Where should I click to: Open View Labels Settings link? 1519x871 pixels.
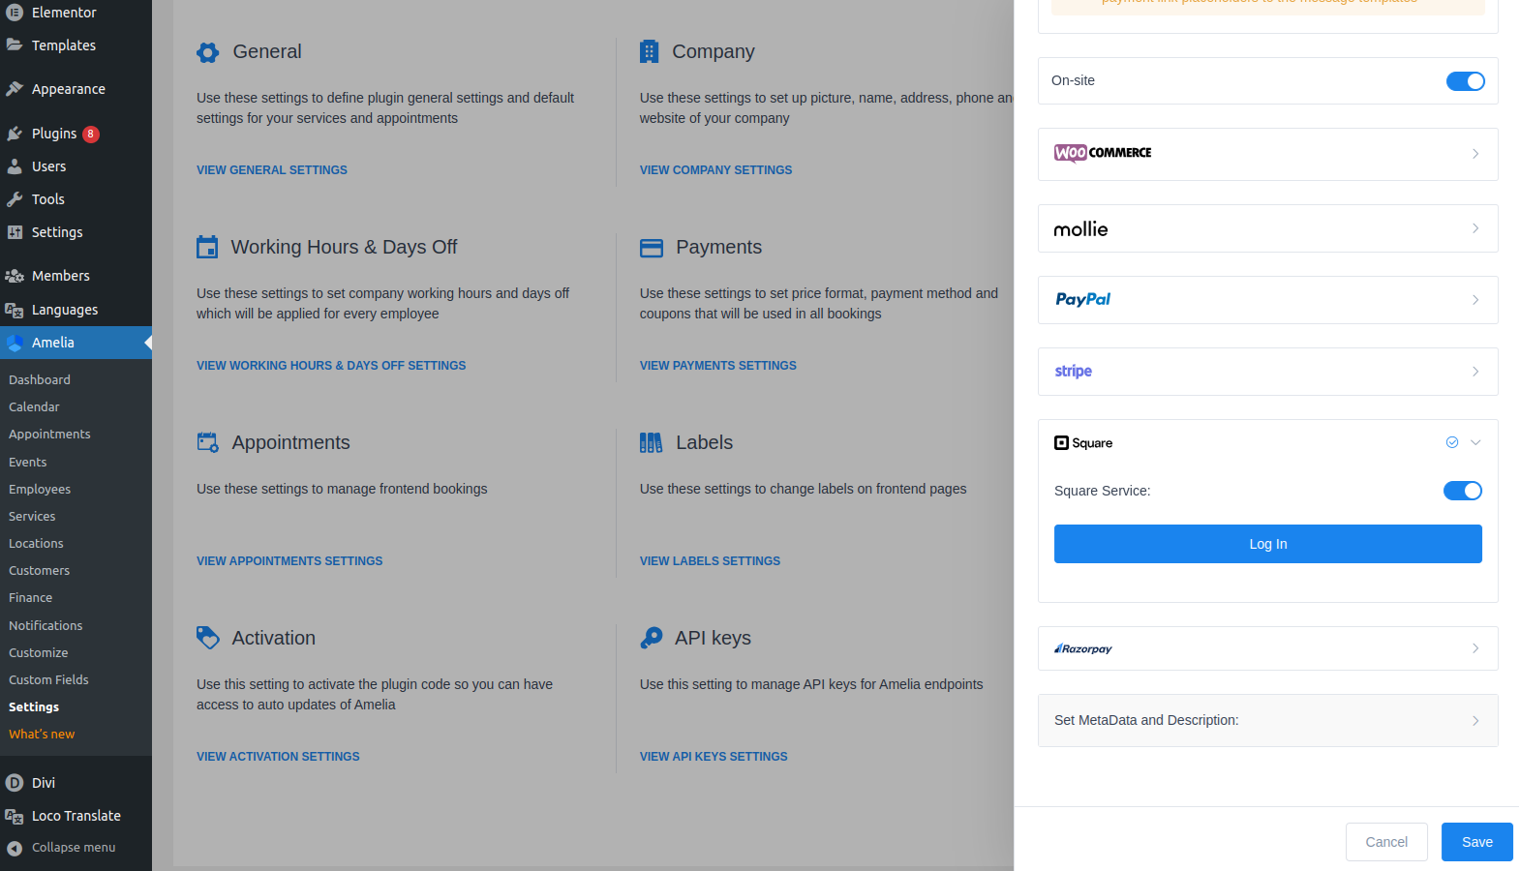click(710, 561)
